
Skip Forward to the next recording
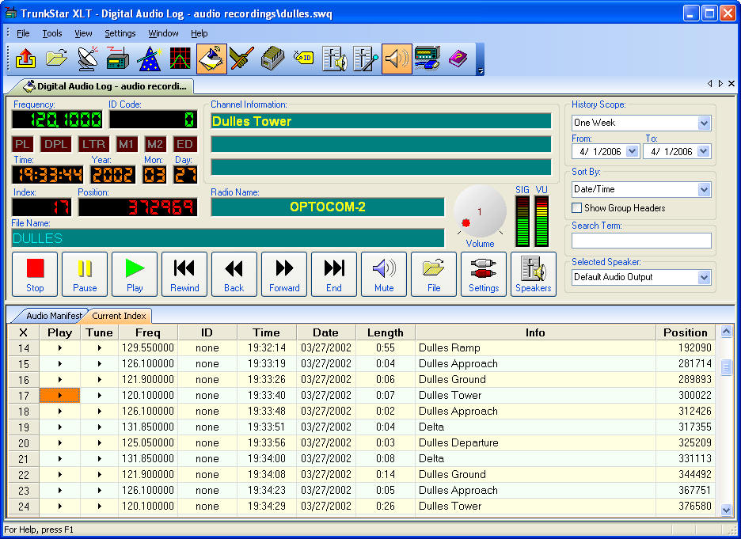point(284,275)
